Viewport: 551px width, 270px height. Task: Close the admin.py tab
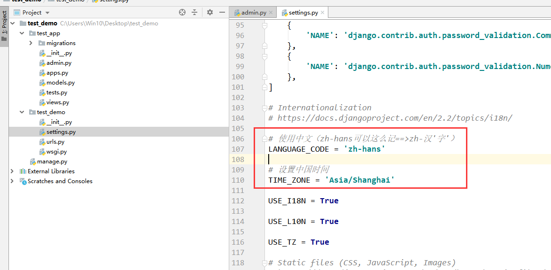pos(271,13)
